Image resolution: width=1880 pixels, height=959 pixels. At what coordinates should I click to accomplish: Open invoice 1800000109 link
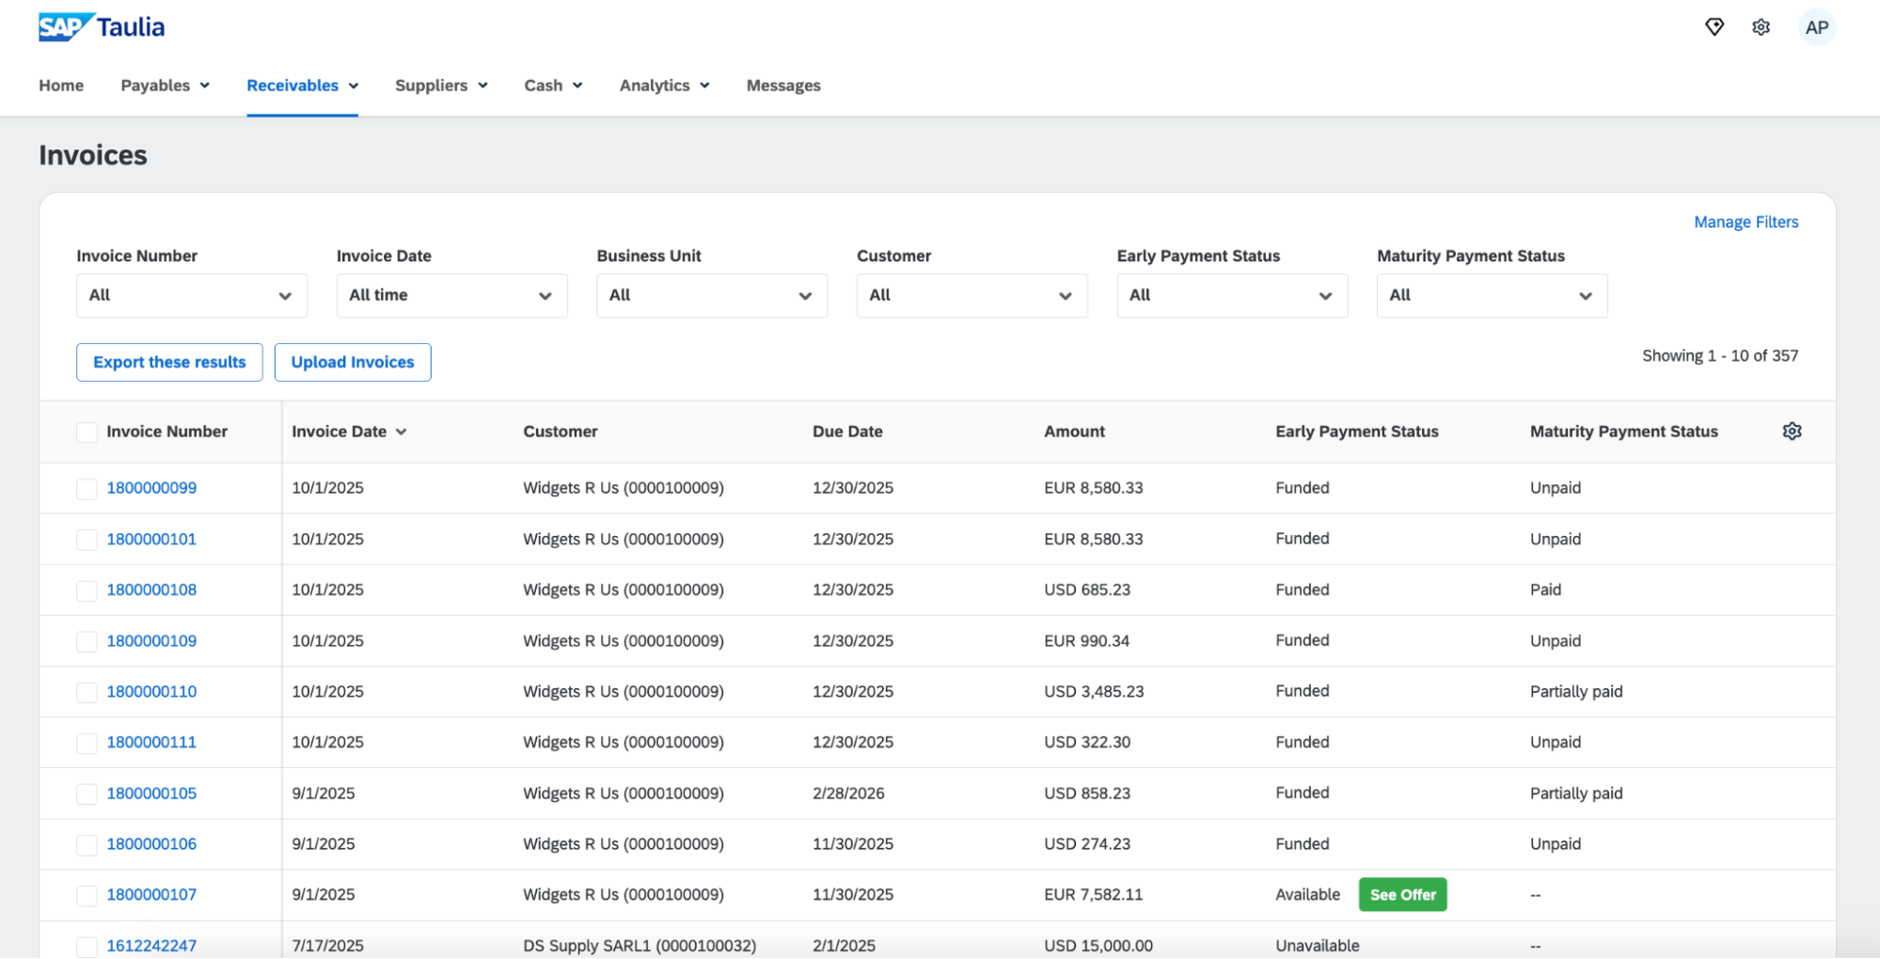pos(151,640)
